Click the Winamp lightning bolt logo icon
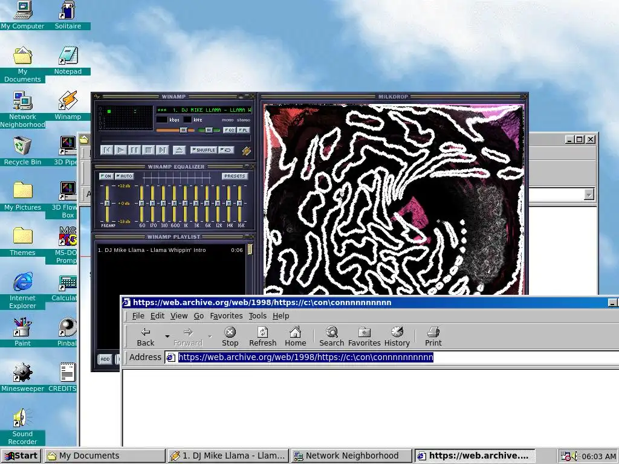The image size is (619, 464). click(247, 150)
